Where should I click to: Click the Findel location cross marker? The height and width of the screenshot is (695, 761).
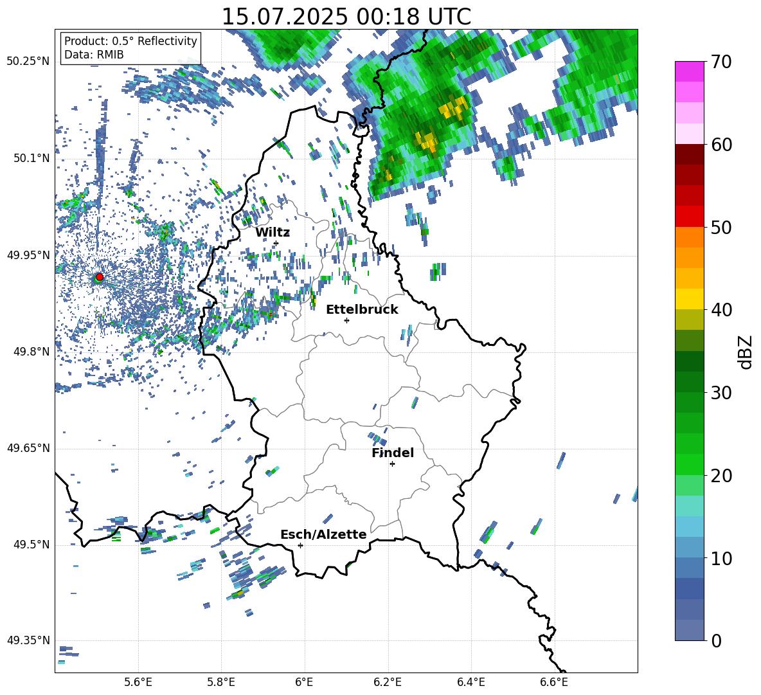(x=392, y=464)
